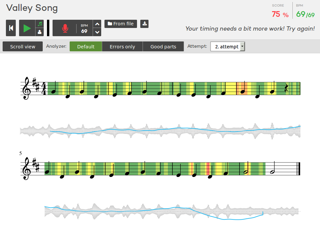Image resolution: width=320 pixels, height=226 pixels.
Task: Toggle the person icon playback option
Action: click(x=40, y=32)
